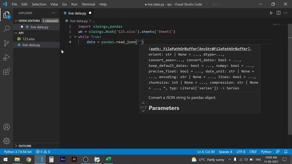This screenshot has width=292, height=164.
Task: Open the Run and Debug view
Action: pos(6,57)
